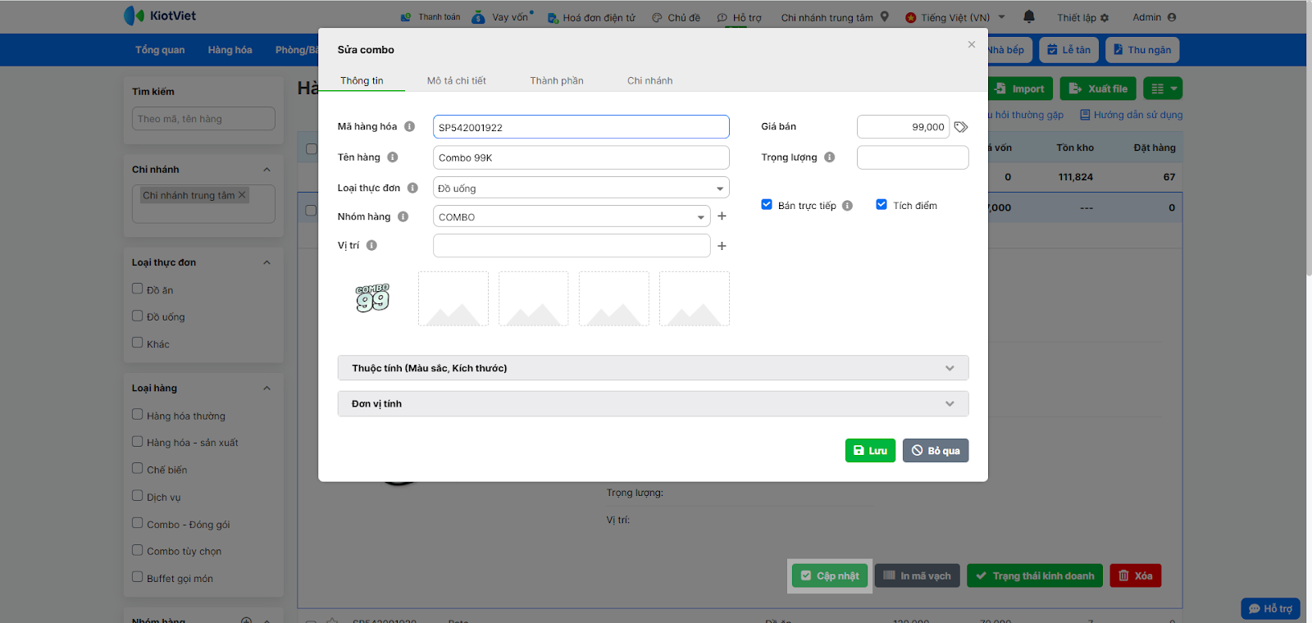Expand the Đơn vị tính section
This screenshot has width=1312, height=623.
(653, 403)
